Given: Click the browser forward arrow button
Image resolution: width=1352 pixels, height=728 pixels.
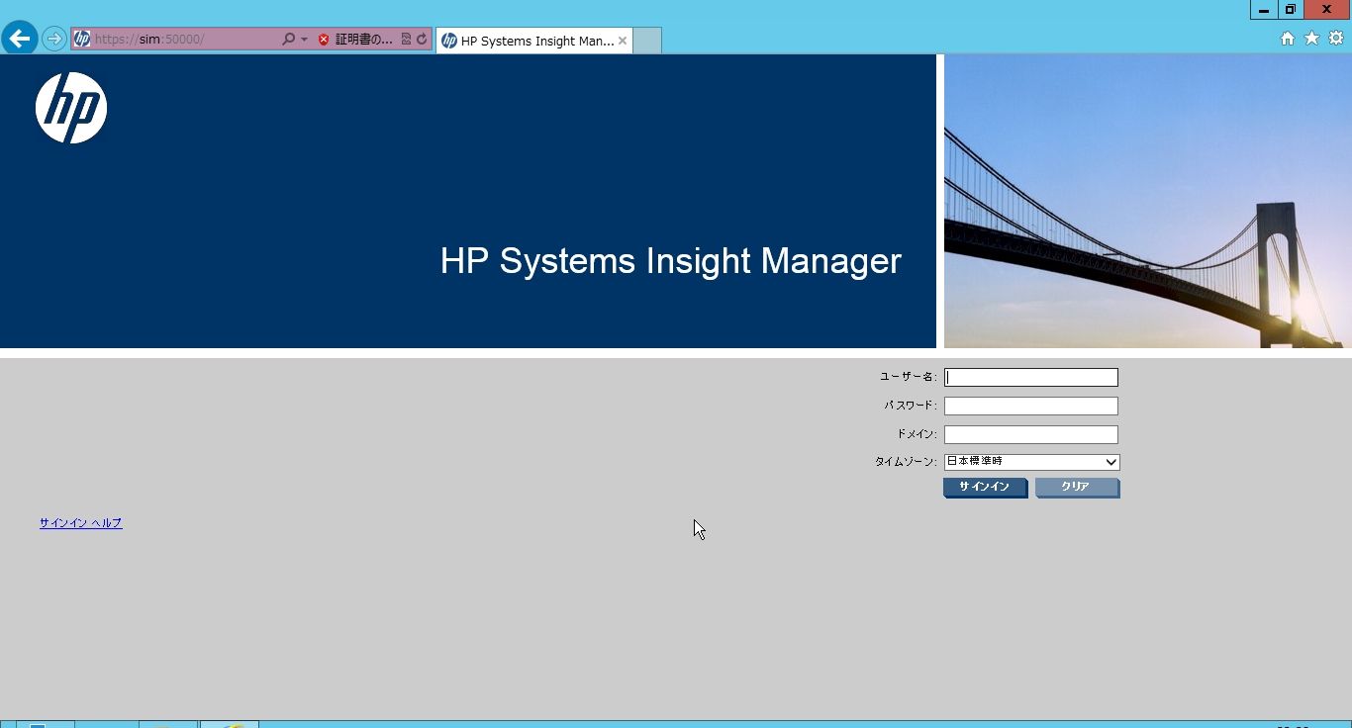Looking at the screenshot, I should [54, 39].
